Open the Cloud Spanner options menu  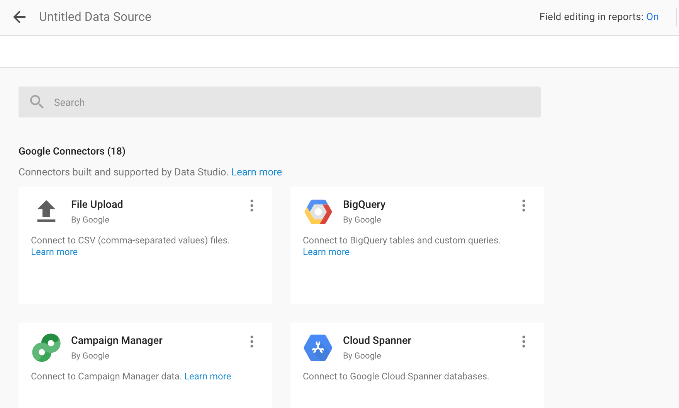[x=523, y=342]
